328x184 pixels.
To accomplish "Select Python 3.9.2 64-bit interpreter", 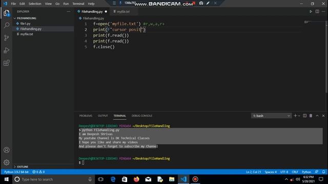I will click(x=16, y=172).
